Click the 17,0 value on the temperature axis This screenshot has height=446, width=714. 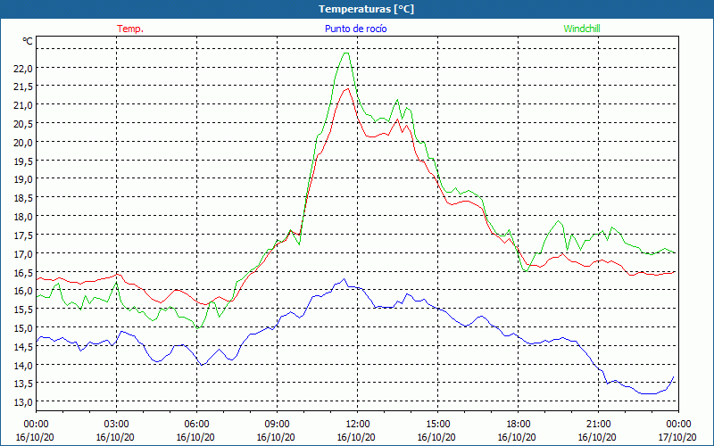[x=23, y=253]
